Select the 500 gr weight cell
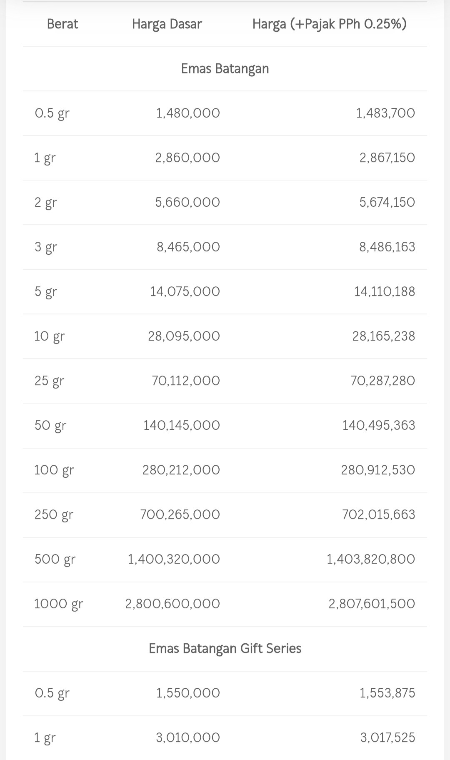Screen dimensions: 450x760 (x=55, y=559)
